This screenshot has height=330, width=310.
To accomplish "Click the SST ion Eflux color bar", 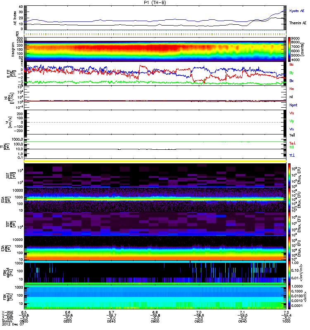I will coord(289,175).
